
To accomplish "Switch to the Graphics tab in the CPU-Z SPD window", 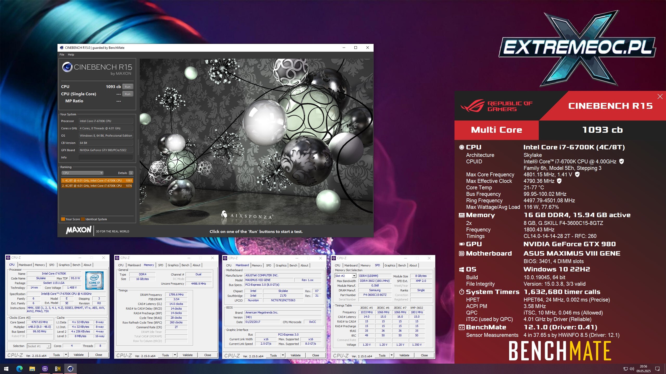I will pos(390,265).
